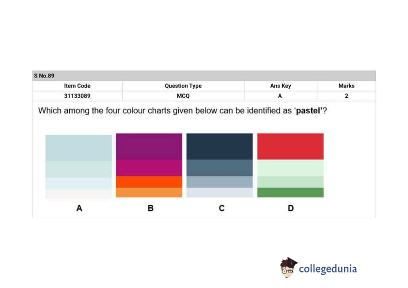Click the Question Type column header
408x288 pixels.
click(183, 86)
